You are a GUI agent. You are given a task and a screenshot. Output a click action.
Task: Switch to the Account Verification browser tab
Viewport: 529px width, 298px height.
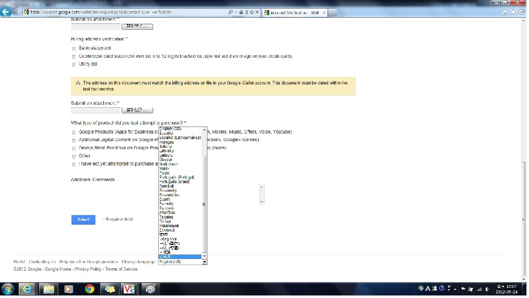click(294, 13)
